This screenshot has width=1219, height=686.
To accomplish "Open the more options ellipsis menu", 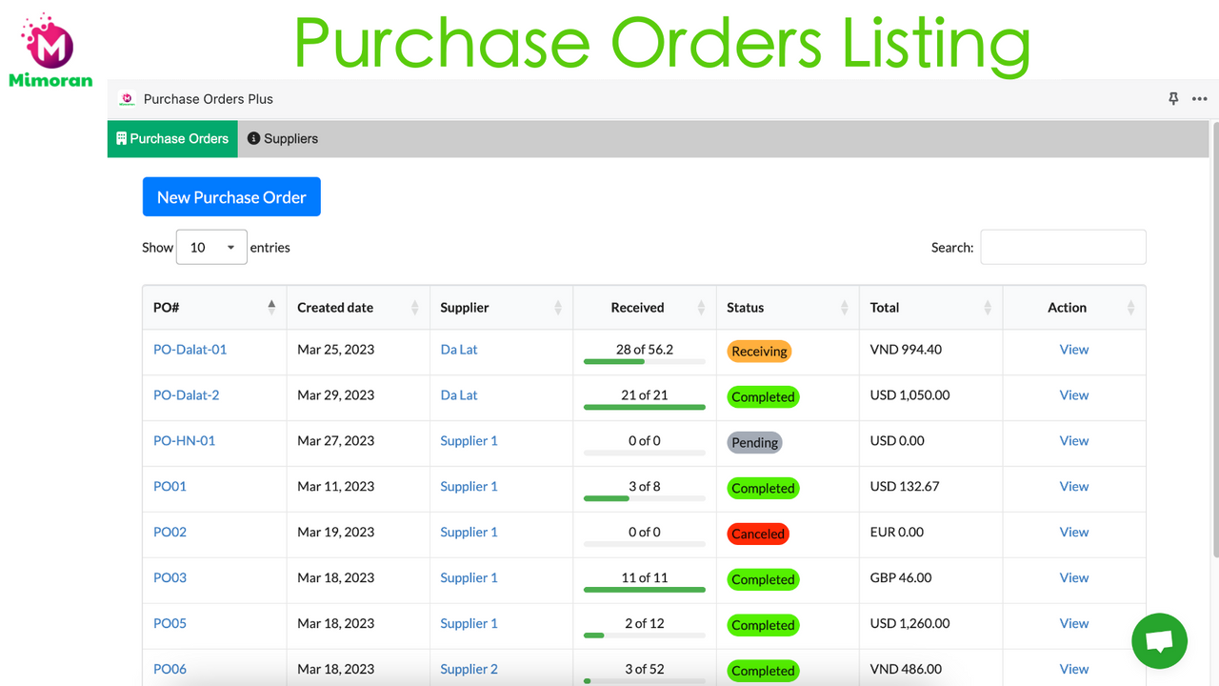I will tap(1199, 98).
